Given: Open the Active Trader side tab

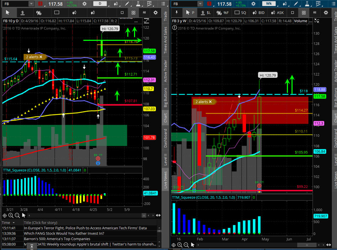Looking at the screenshot, I should [x=165, y=71].
